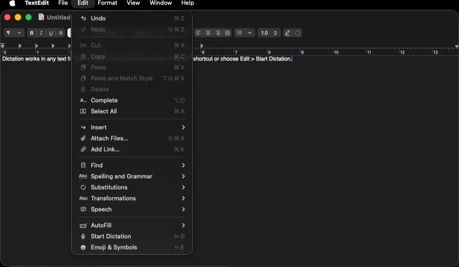Screen dimensions: 459x267
Task: Choose Select All in the Edit menu
Action: point(132,111)
